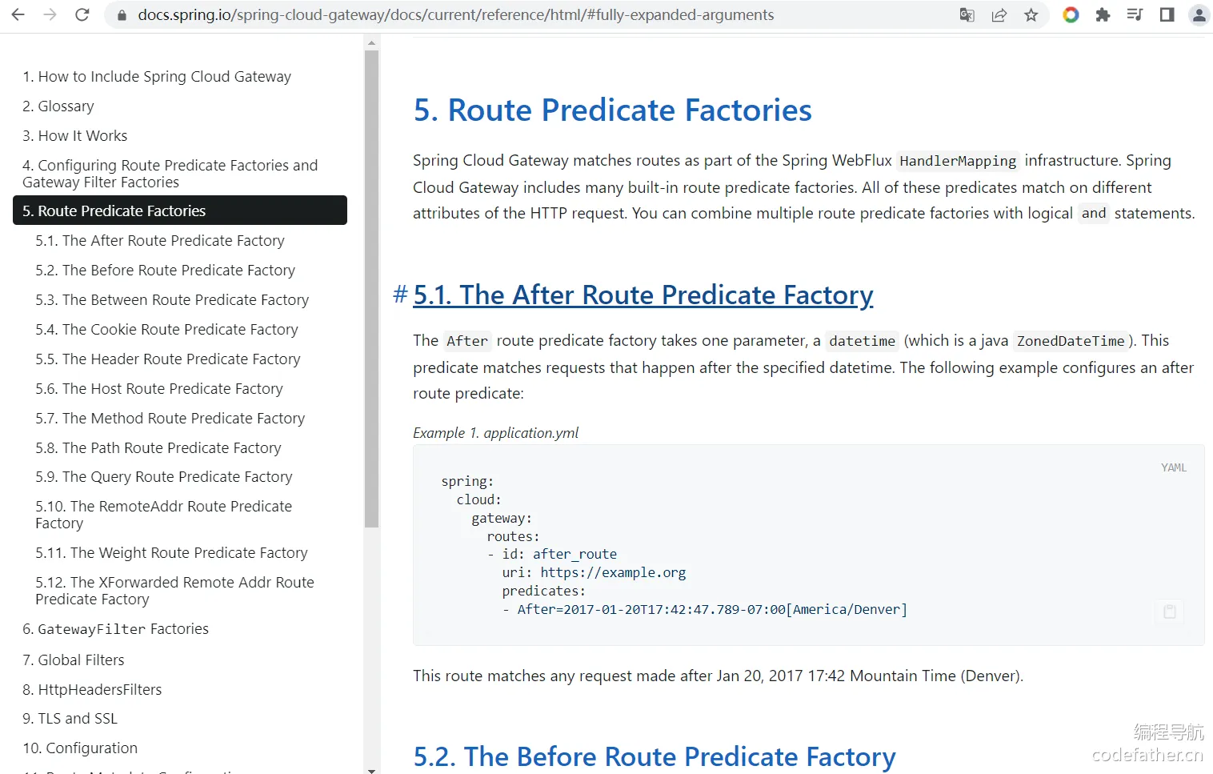1213x774 pixels.
Task: Open the translate page icon
Action: pyautogui.click(x=967, y=14)
